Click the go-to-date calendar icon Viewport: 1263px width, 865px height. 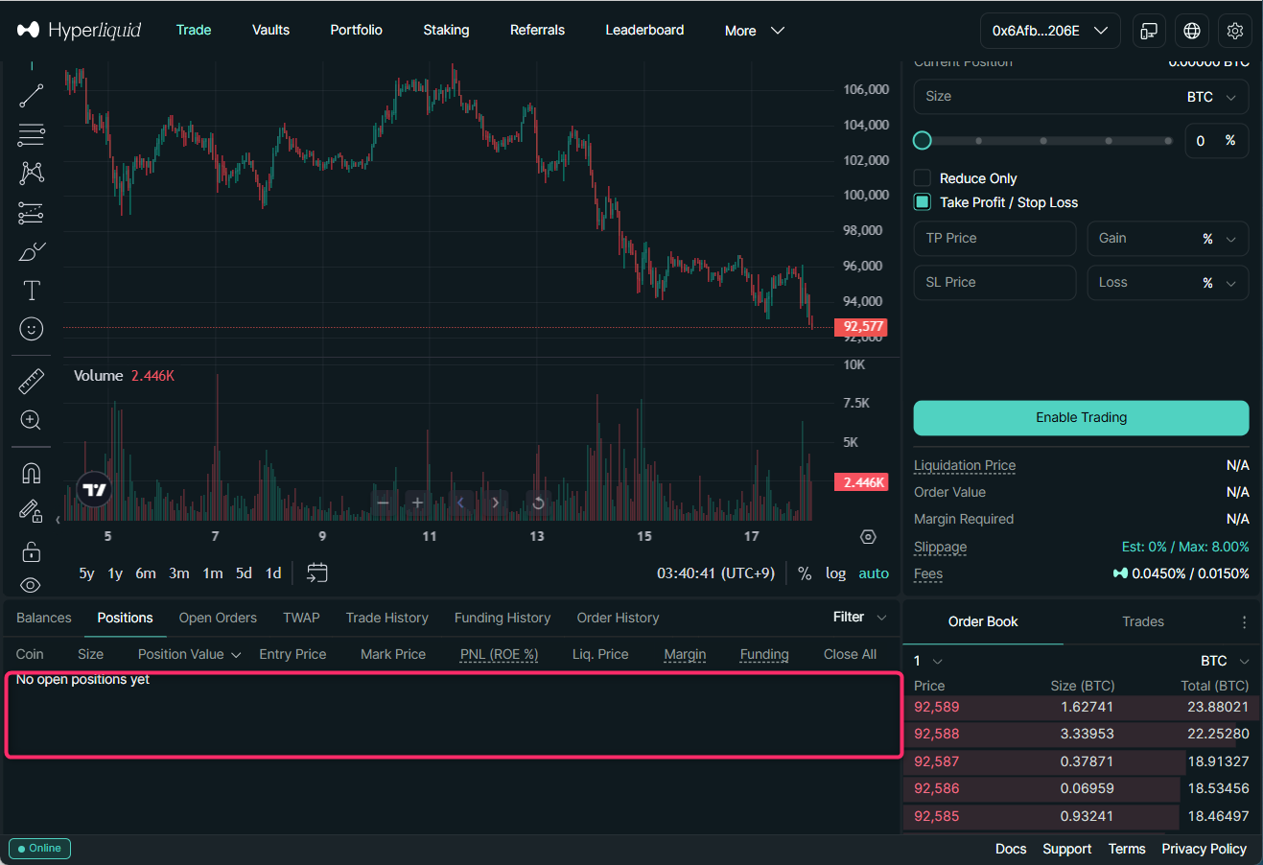coord(316,573)
